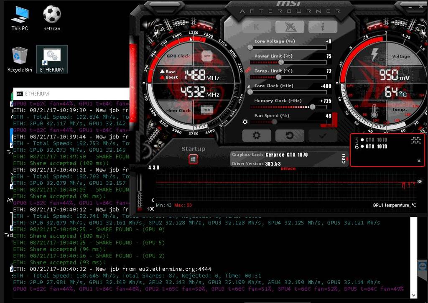The width and height of the screenshot is (428, 303).
Task: Click the GPU1 temperature graph area
Action: pyautogui.click(x=287, y=187)
